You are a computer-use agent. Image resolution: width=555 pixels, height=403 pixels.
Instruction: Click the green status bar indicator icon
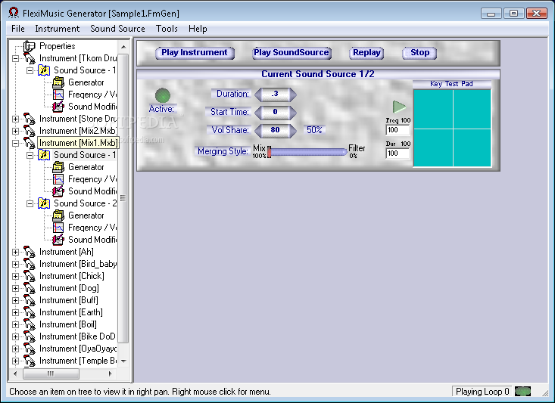pos(522,392)
